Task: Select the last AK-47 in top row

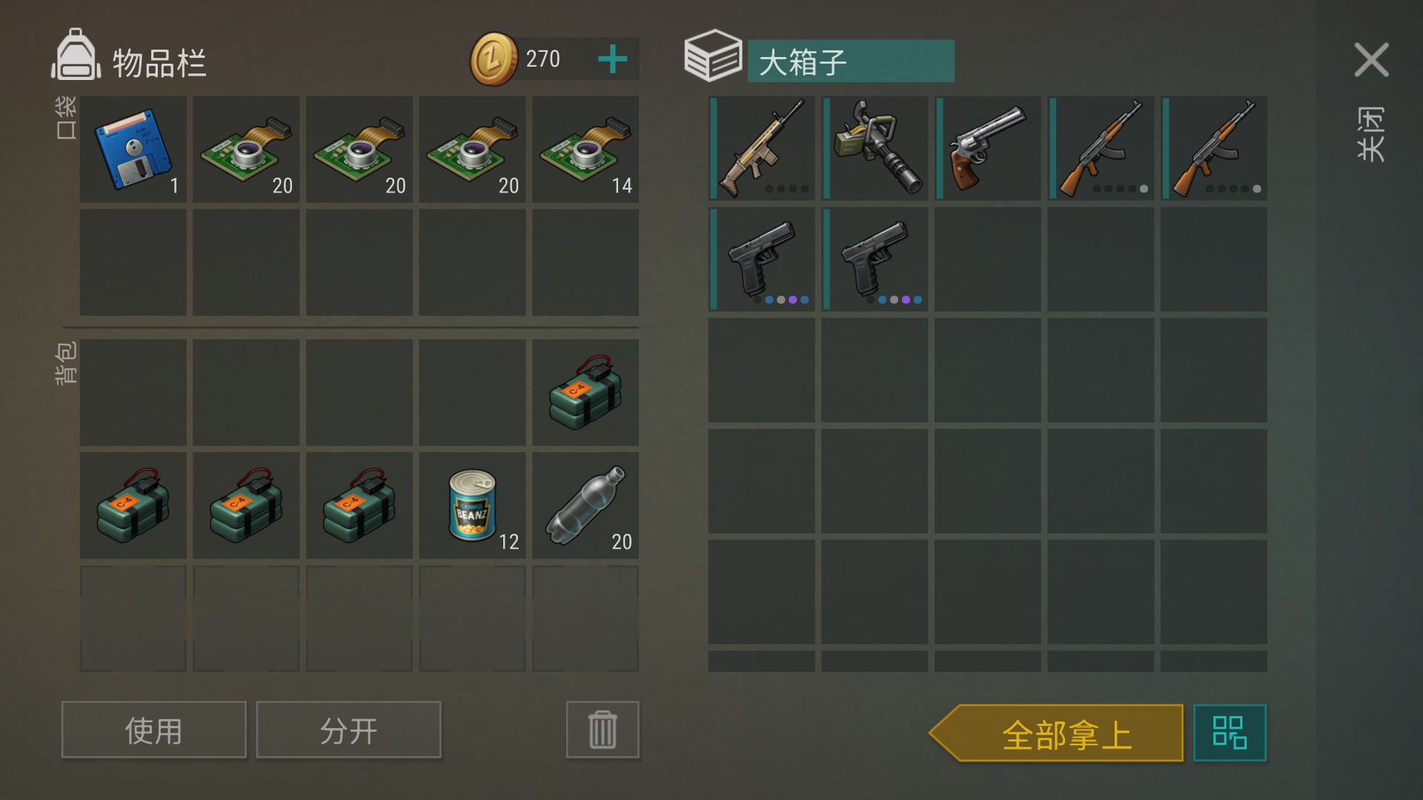Action: 1214,148
